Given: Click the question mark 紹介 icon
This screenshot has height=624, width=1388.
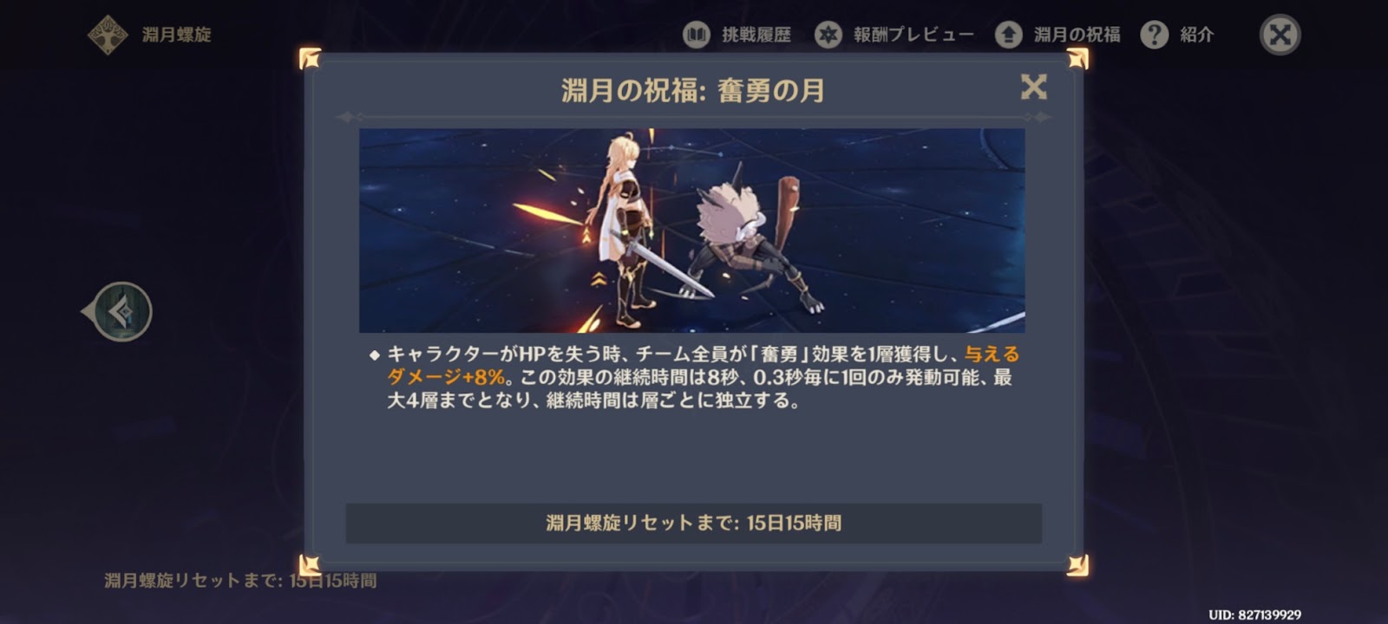Looking at the screenshot, I should pos(1154,35).
